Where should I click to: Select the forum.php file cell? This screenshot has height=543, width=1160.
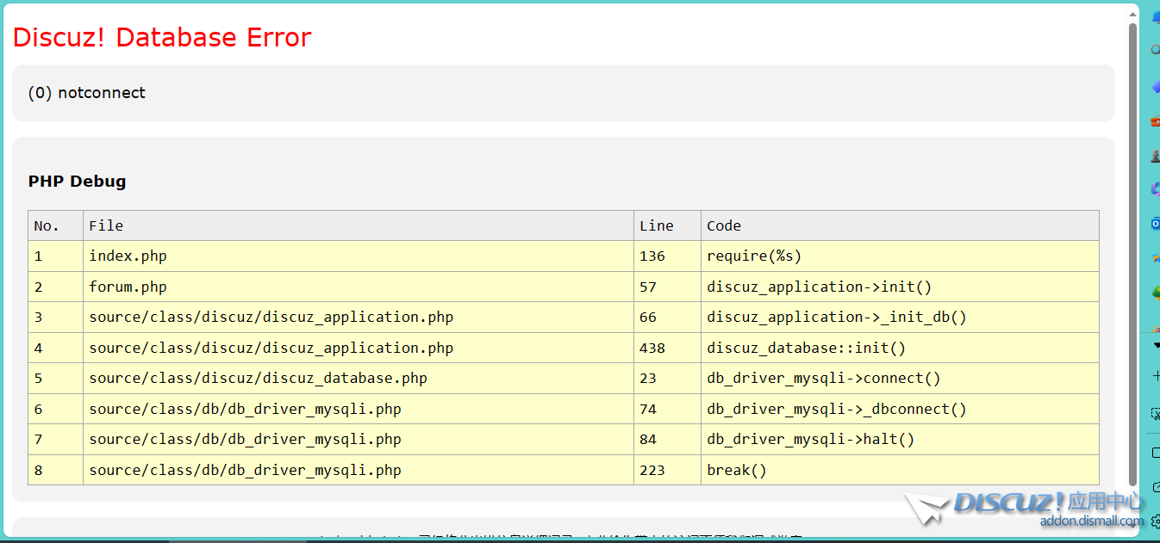click(x=359, y=287)
